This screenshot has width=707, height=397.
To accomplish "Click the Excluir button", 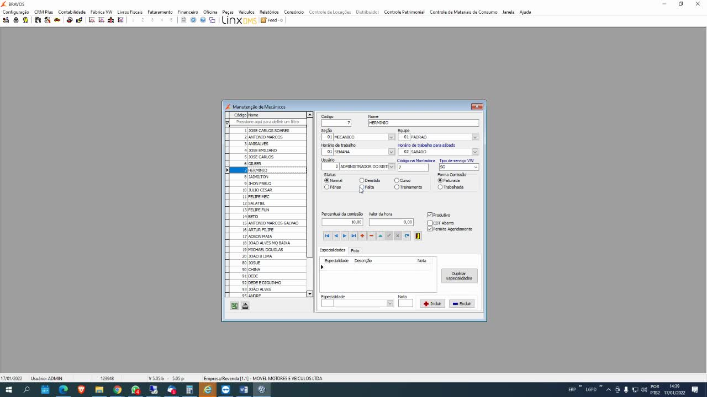I will point(462,303).
